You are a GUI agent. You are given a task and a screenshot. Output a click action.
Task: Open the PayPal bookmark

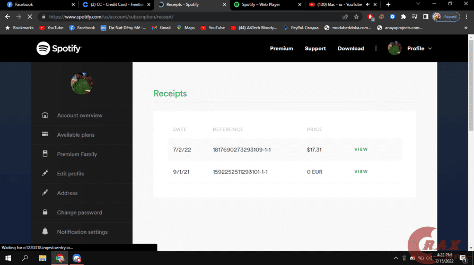pos(301,28)
